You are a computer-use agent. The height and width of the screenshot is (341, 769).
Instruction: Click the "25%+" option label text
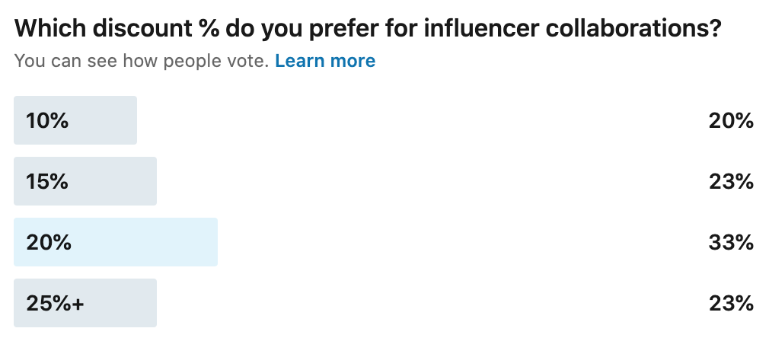tap(55, 303)
